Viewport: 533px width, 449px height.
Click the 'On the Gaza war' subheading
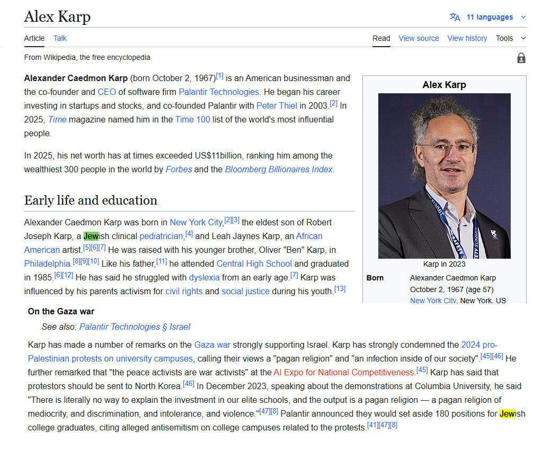[x=61, y=312]
